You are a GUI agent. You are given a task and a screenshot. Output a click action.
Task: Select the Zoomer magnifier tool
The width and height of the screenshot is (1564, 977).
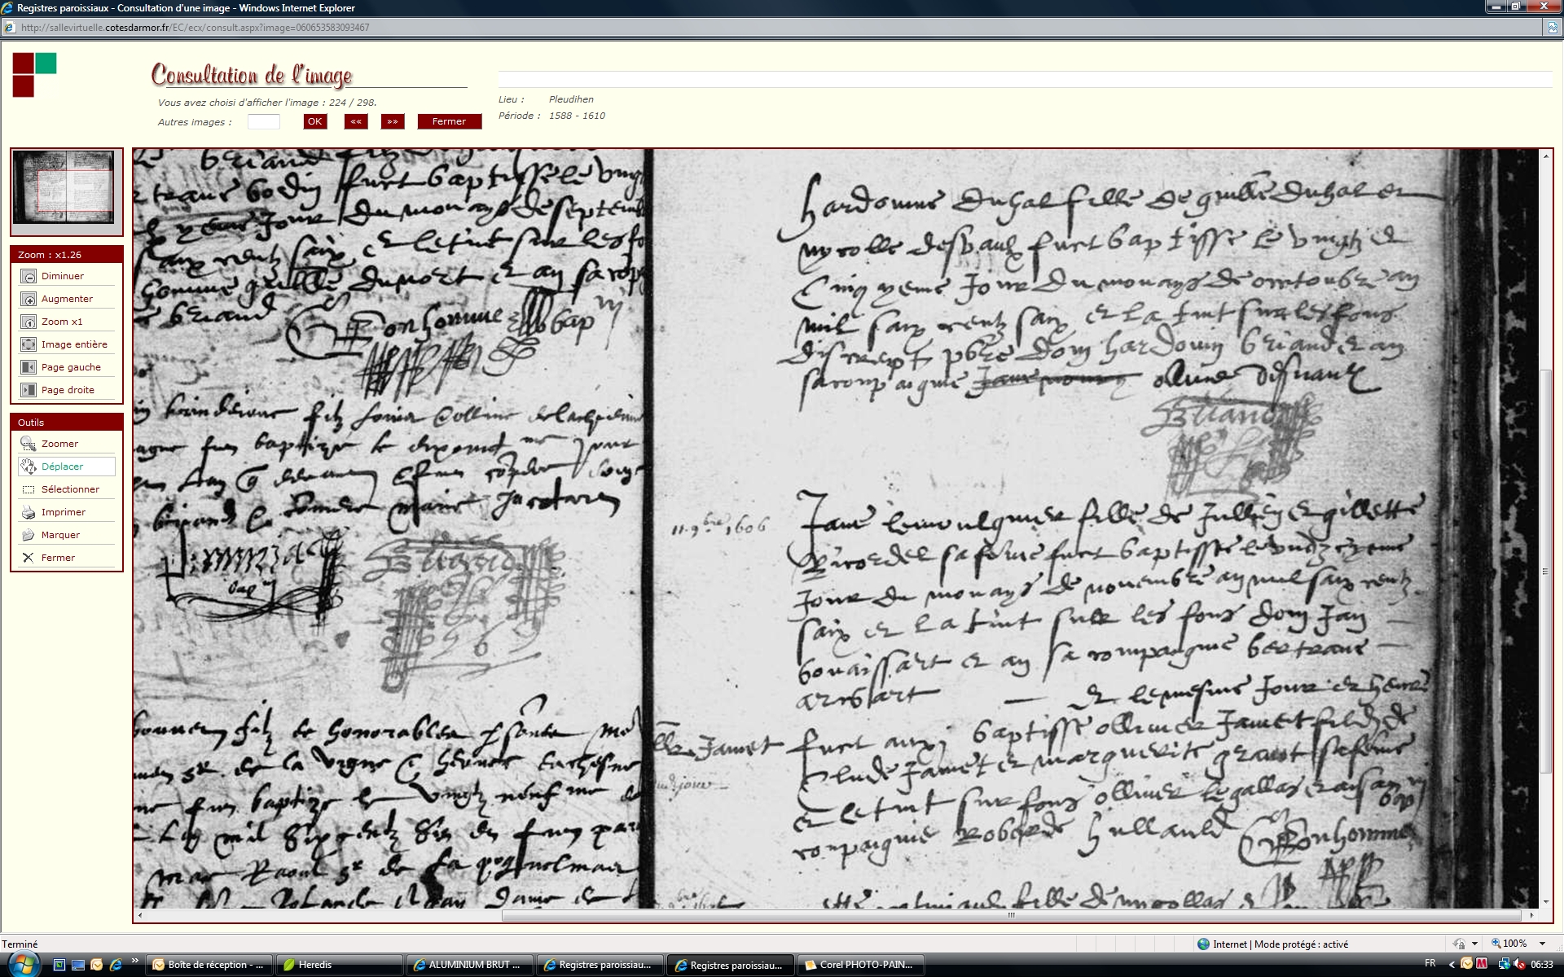coord(29,445)
